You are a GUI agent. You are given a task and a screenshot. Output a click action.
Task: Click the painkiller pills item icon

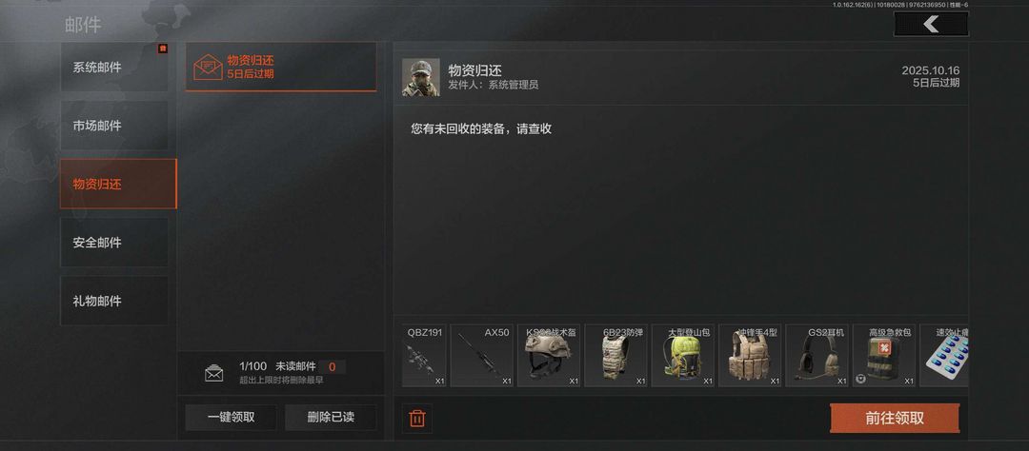(943, 355)
